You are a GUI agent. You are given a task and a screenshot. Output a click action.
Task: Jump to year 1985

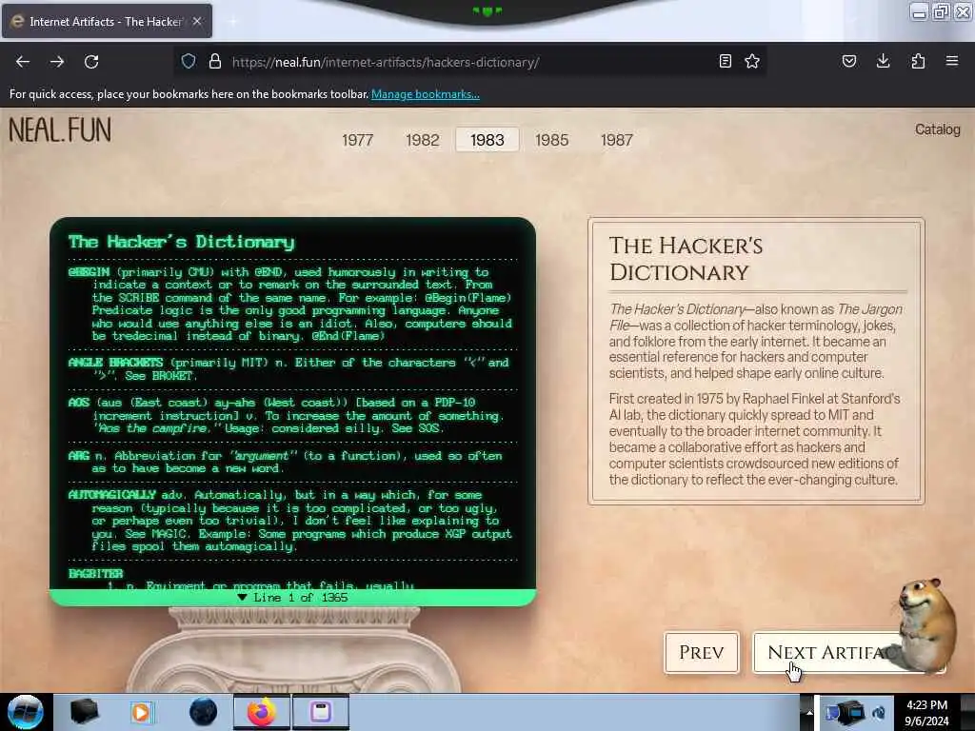(x=552, y=140)
